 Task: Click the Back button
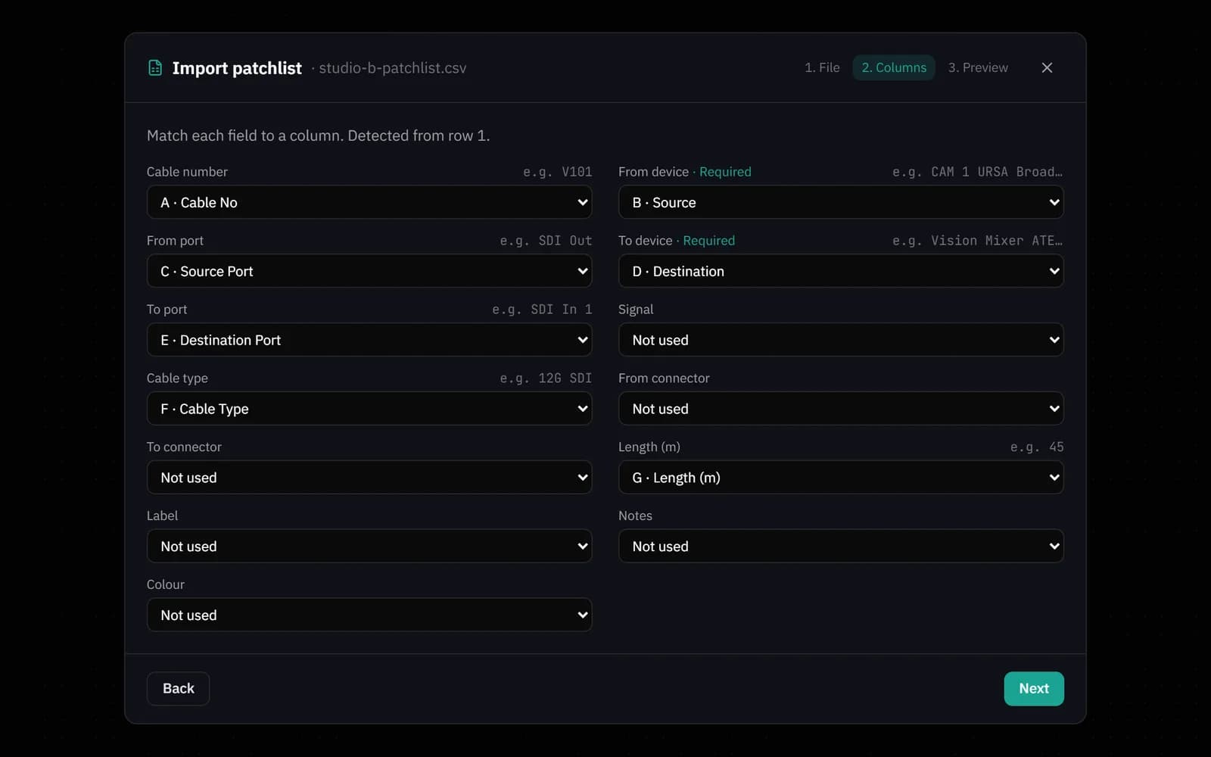(x=178, y=689)
